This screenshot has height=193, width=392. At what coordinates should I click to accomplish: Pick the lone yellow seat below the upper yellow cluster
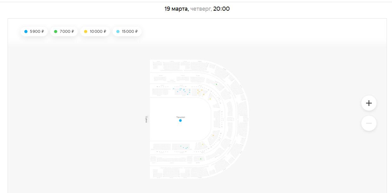point(210,99)
